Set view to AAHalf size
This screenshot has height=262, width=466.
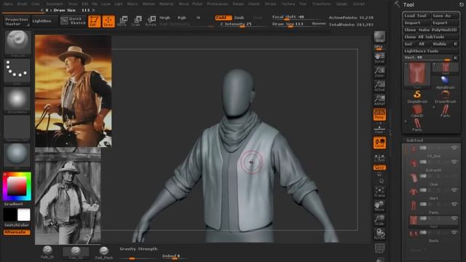click(379, 100)
